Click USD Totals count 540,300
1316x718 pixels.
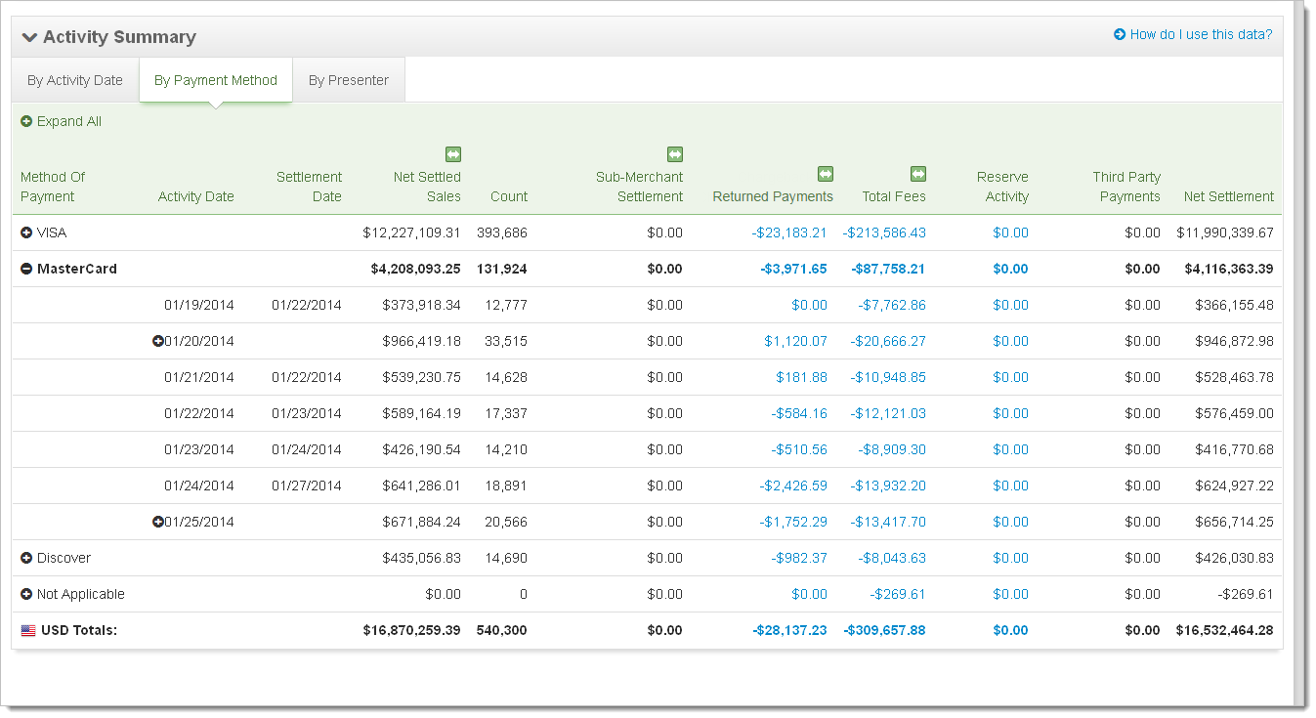pos(502,631)
